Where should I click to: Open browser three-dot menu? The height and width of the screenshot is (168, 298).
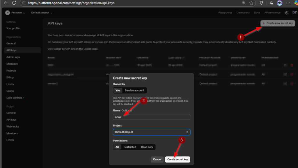point(288,3)
